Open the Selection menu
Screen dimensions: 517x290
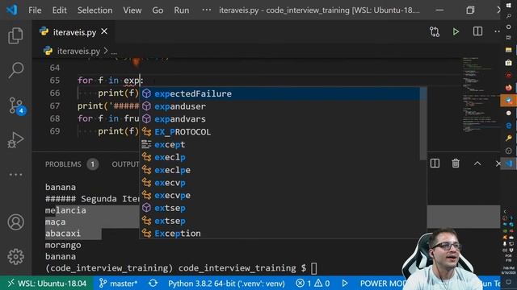coord(95,10)
